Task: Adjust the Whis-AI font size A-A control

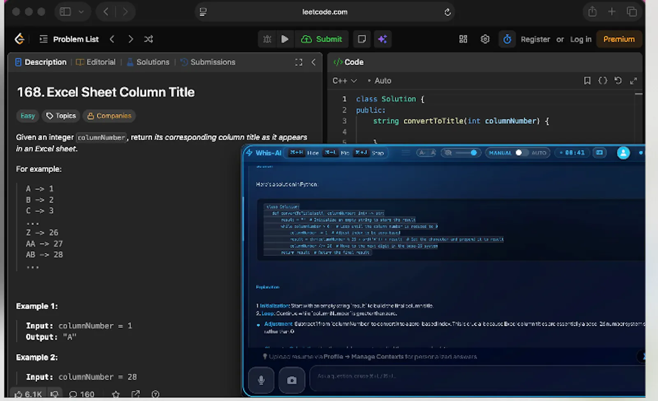Action: pyautogui.click(x=427, y=153)
